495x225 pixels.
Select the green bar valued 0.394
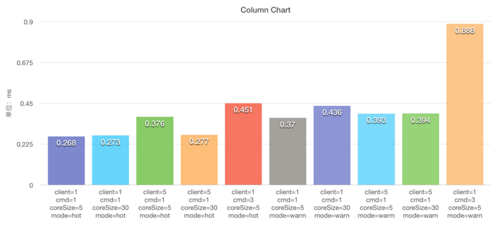point(420,150)
